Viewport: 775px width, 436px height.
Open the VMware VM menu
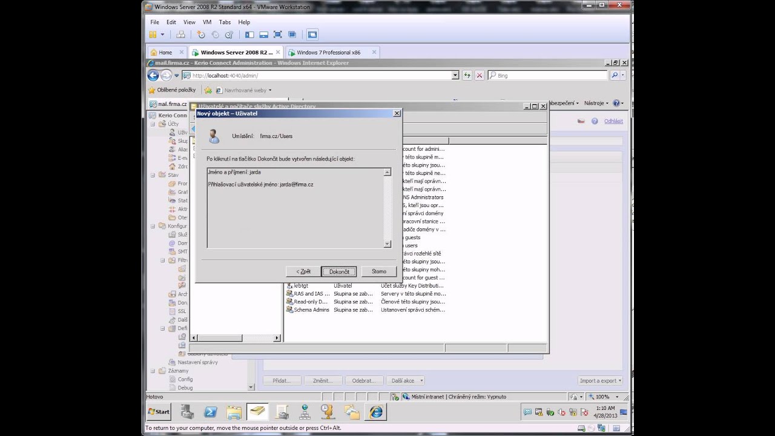[207, 22]
